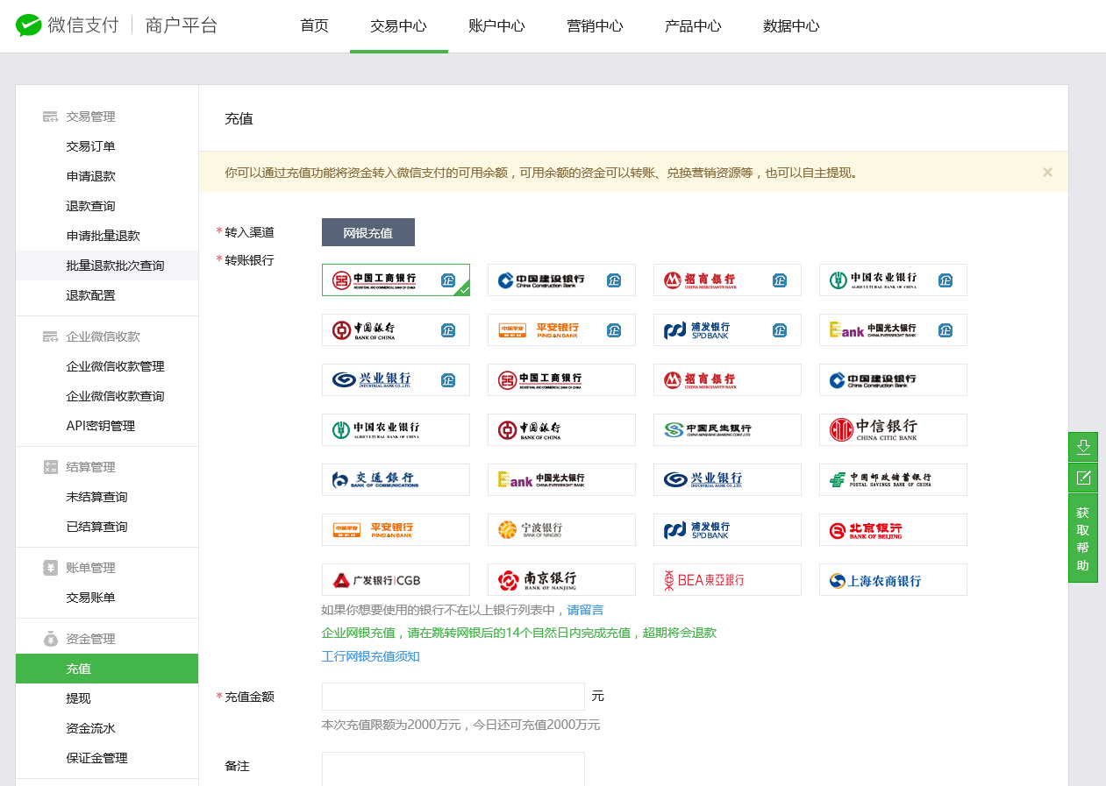
Task: Click the download icon on the floating sidebar
Action: click(x=1083, y=447)
